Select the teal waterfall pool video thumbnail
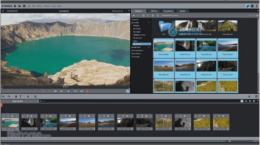The width and height of the screenshot is (260, 145). coord(206,46)
